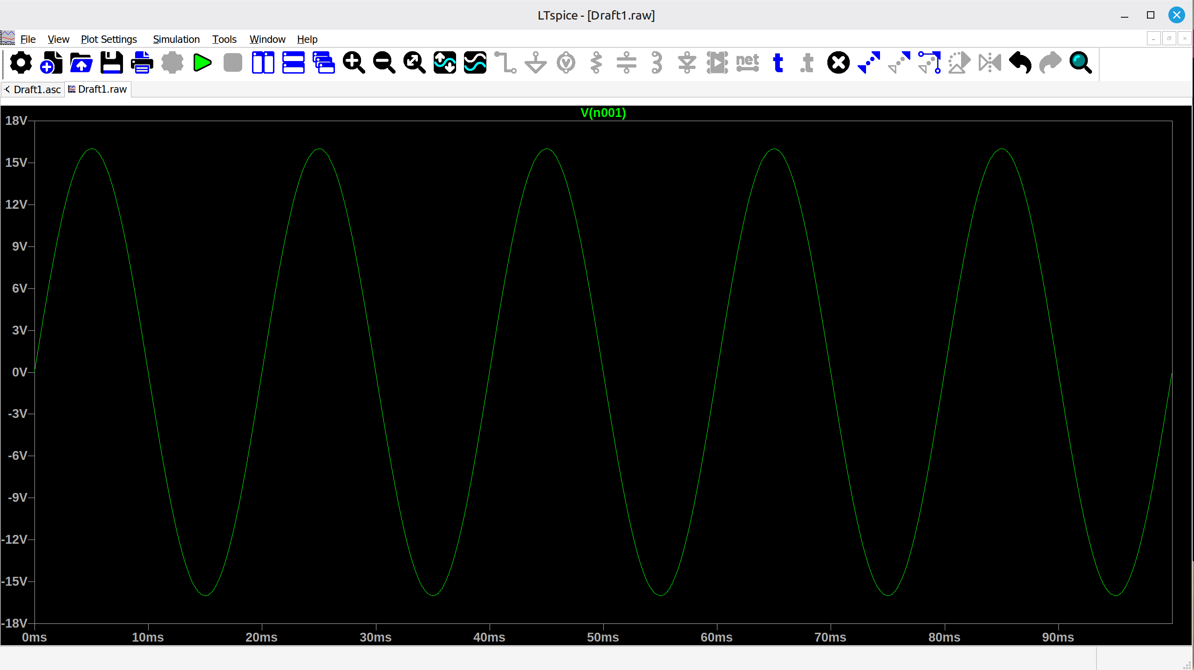The width and height of the screenshot is (1194, 670).
Task: Switch to the Draft1.asc tab
Action: [x=36, y=89]
